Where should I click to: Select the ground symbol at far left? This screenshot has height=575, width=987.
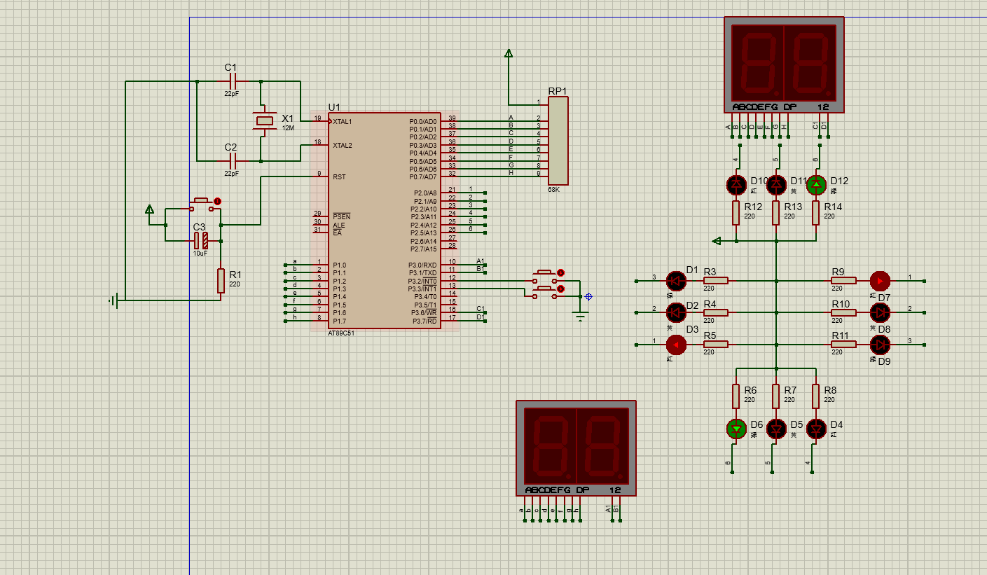[113, 300]
